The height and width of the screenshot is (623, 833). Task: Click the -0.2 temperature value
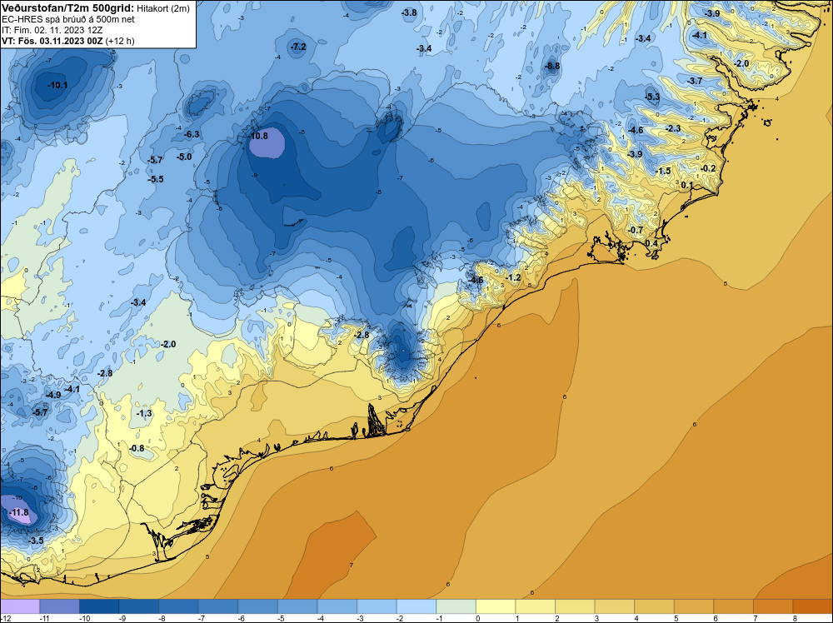(x=708, y=168)
